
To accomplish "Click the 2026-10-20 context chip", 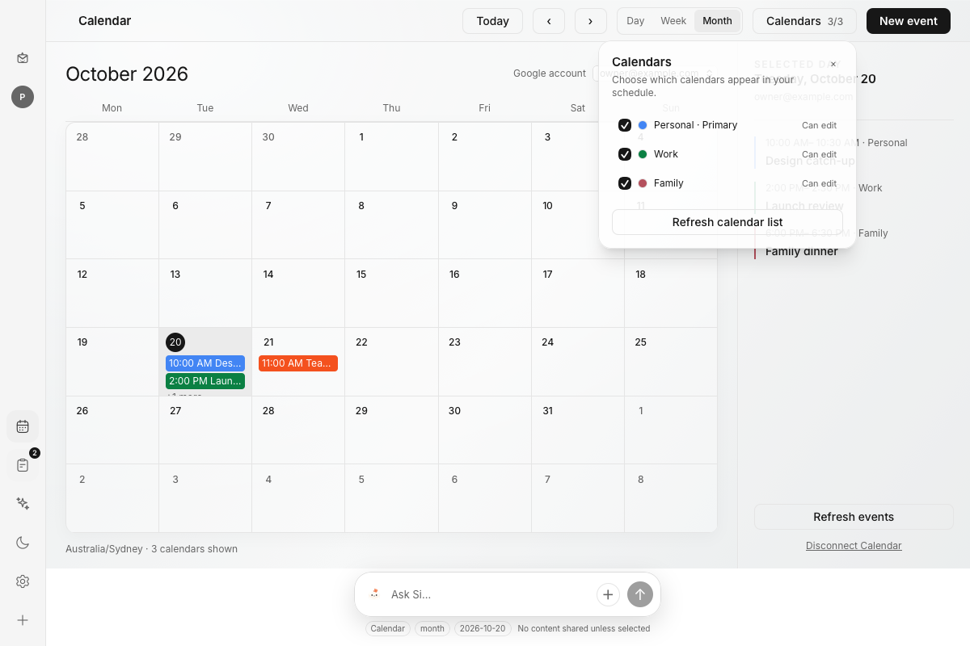I will click(x=483, y=628).
